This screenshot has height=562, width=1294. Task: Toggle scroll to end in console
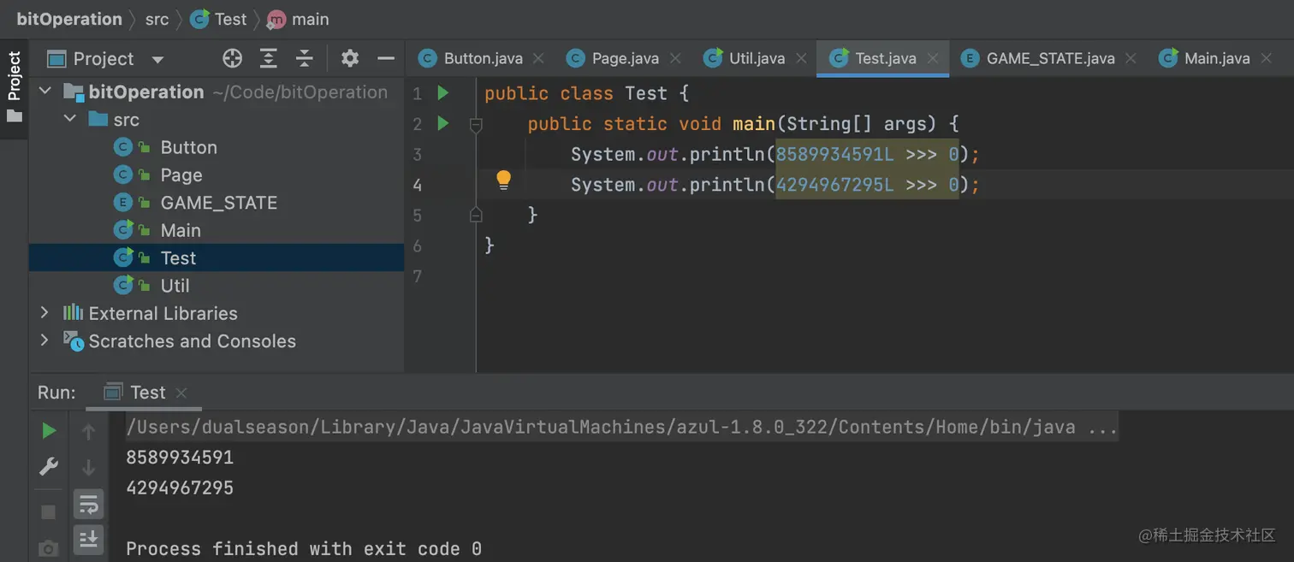(x=88, y=539)
